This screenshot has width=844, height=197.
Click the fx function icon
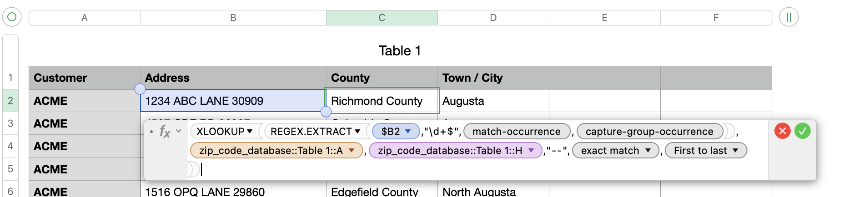click(165, 132)
